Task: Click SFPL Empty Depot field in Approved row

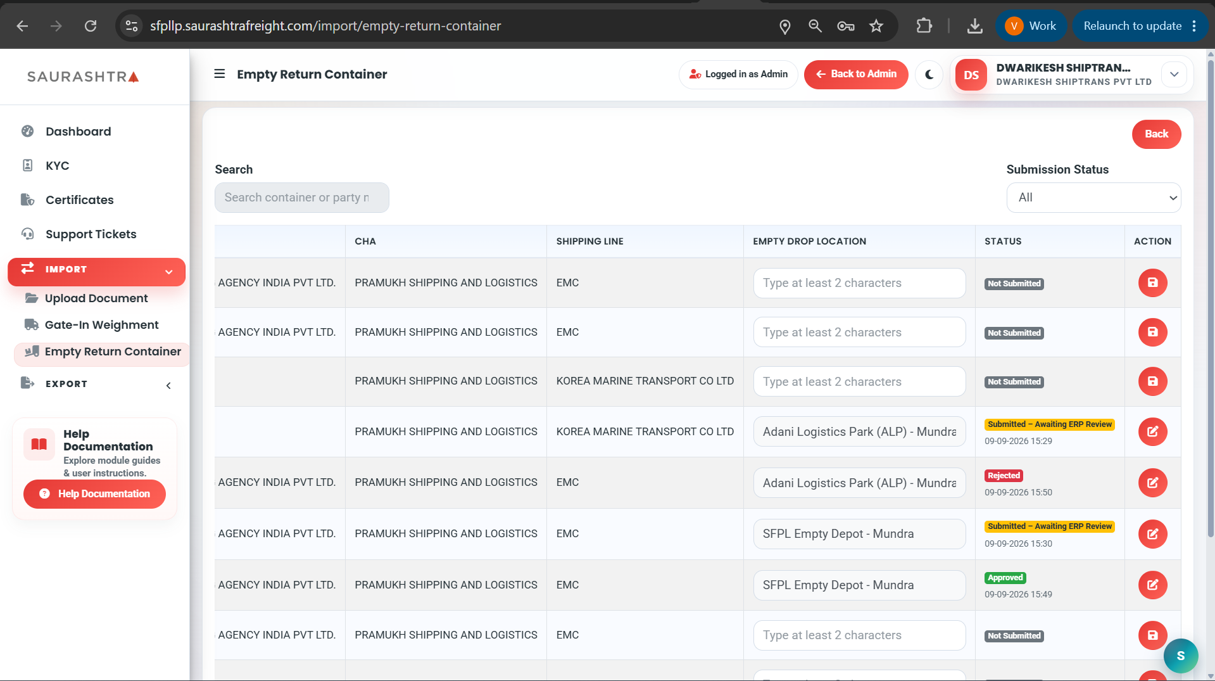Action: tap(859, 585)
